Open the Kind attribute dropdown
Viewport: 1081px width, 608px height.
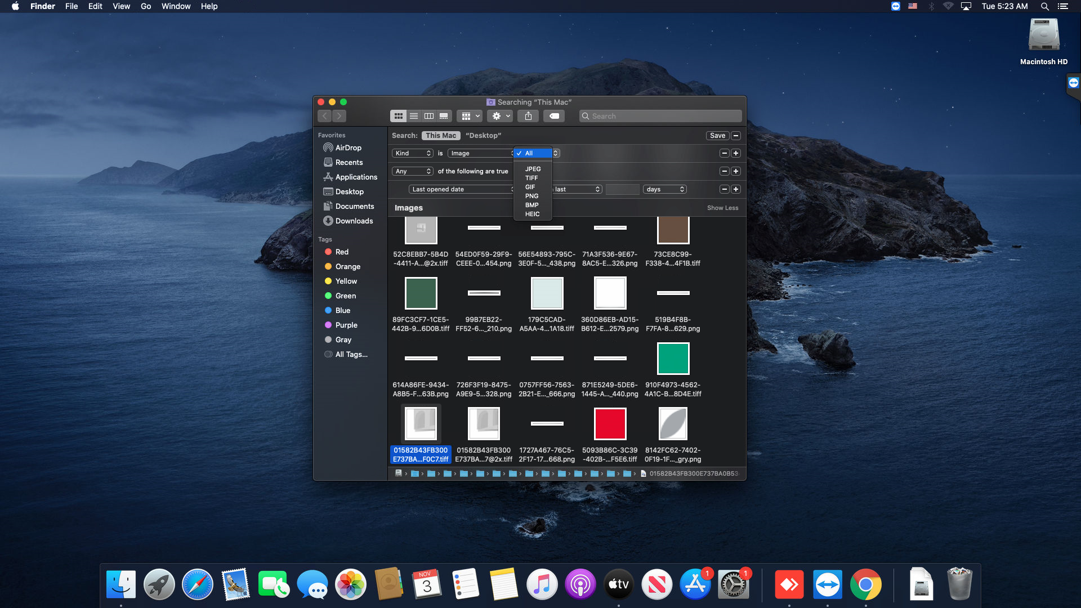pos(413,153)
